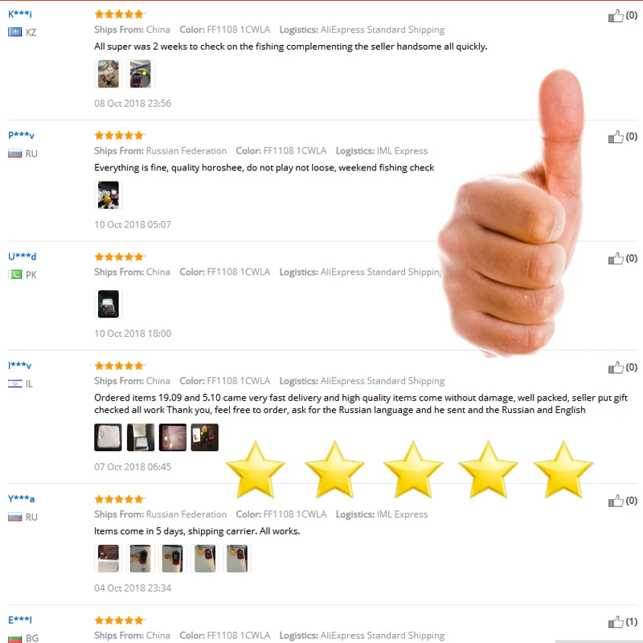
Task: Click the Pakistan flag icon beside PK
Action: click(x=15, y=274)
